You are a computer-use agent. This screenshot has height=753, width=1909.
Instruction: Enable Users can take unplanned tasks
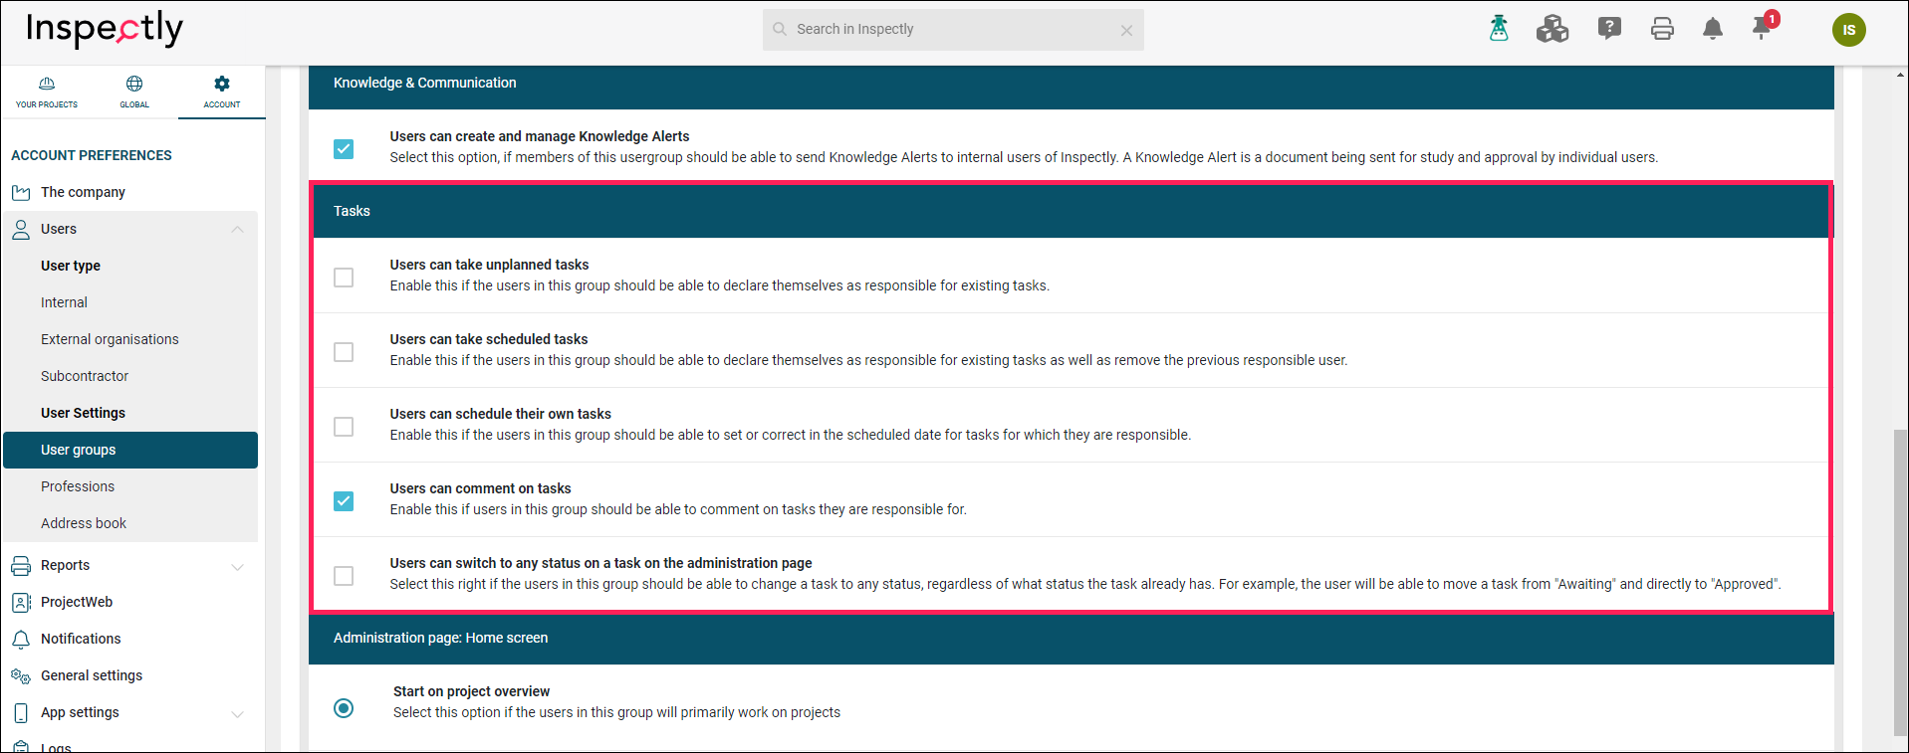344,277
